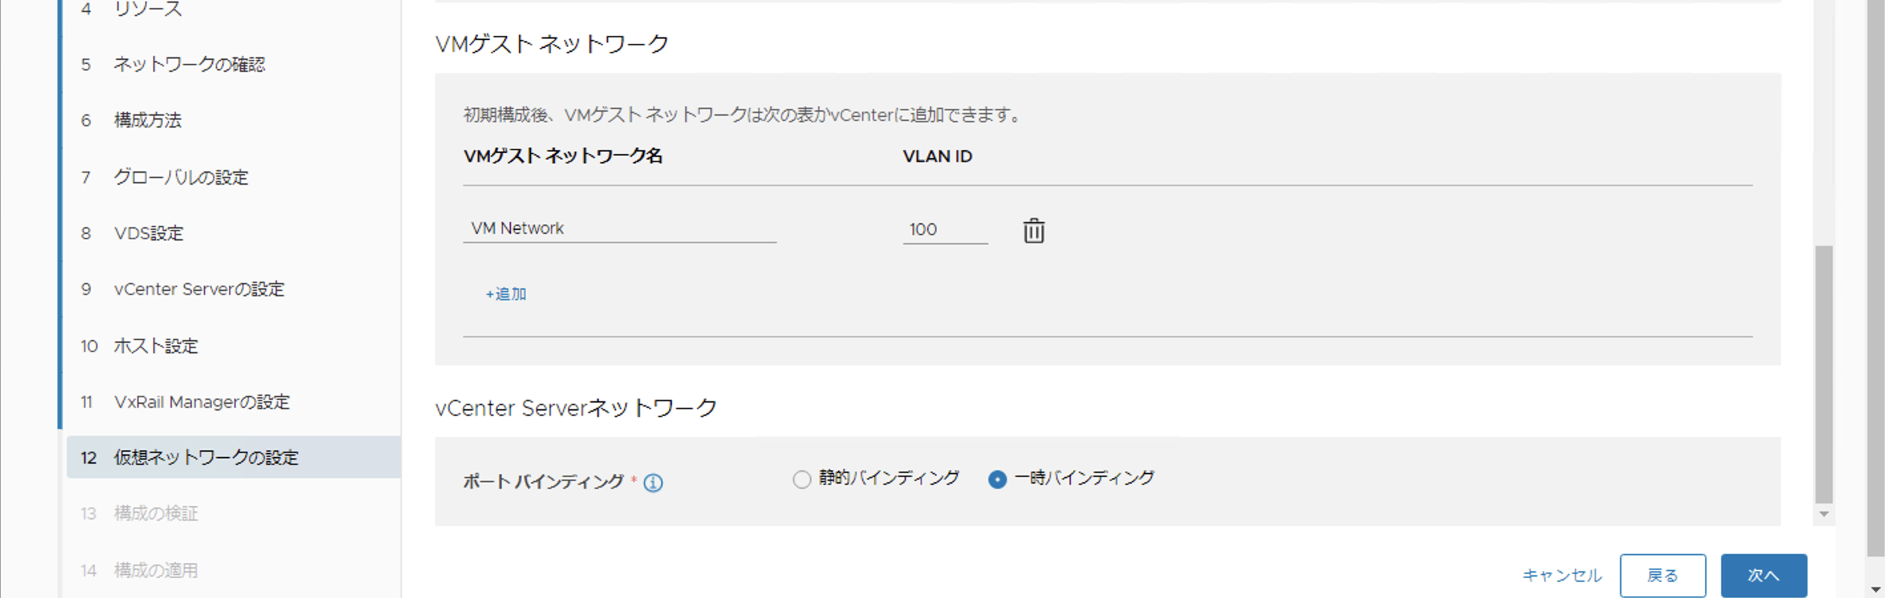Screen dimensions: 1885x598
Task: Go to step 5 ネットワークの確認
Action: pyautogui.click(x=189, y=64)
